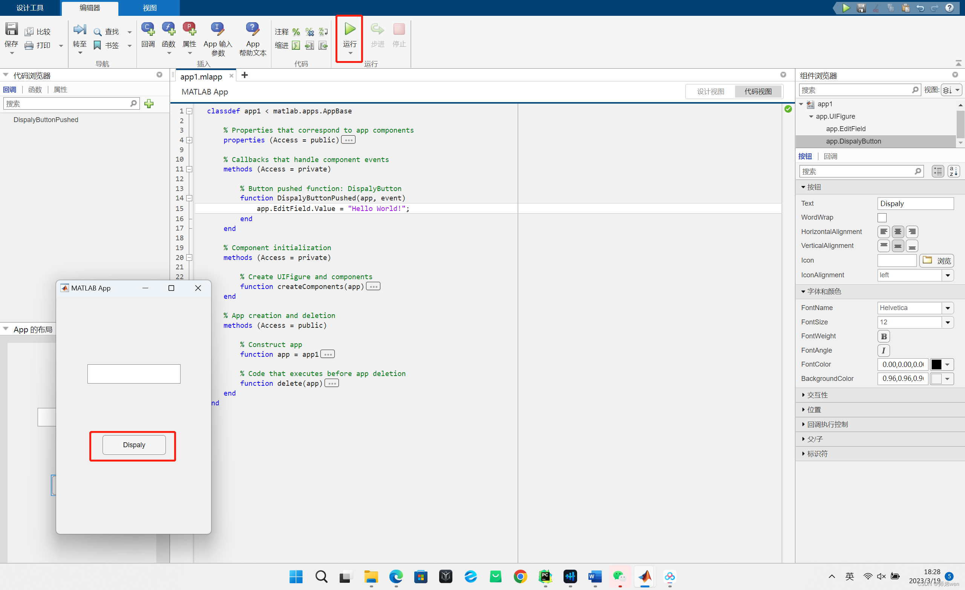Set HorizontalAlignment to center

coord(898,232)
